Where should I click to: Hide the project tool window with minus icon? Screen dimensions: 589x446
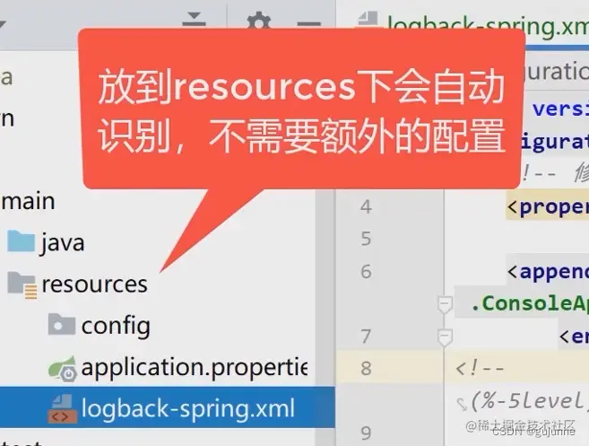click(308, 24)
